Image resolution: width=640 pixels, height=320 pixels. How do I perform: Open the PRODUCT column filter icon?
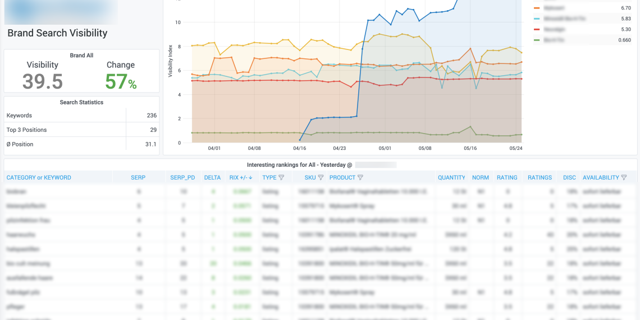coord(360,177)
